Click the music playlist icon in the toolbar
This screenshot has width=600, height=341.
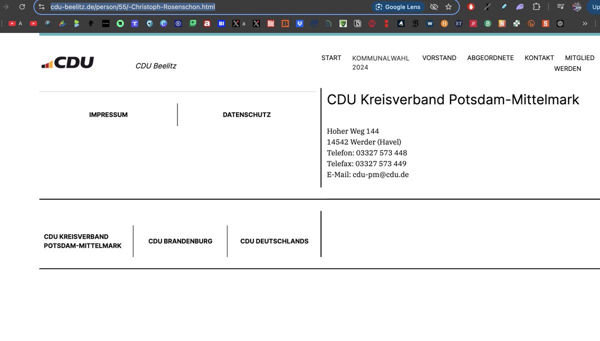pyautogui.click(x=560, y=6)
